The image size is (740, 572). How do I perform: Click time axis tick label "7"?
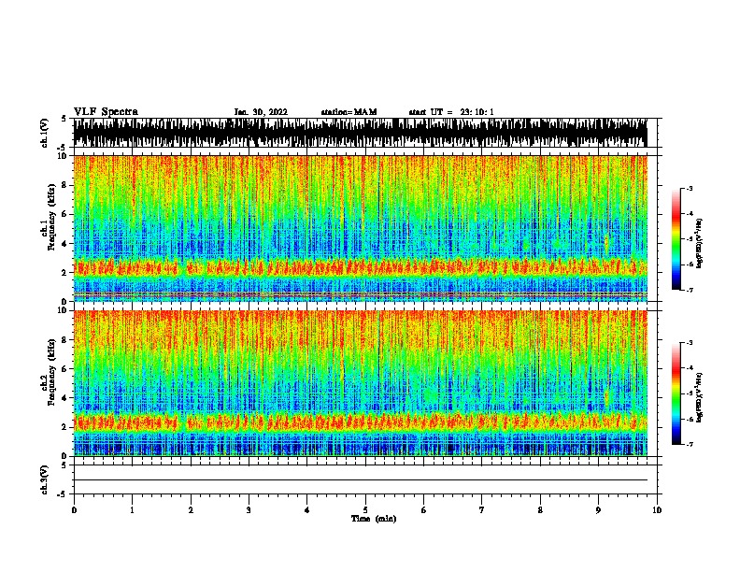tap(482, 510)
